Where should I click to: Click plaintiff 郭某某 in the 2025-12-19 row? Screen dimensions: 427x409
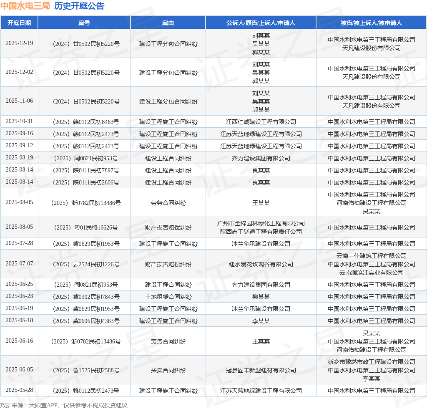261,52
